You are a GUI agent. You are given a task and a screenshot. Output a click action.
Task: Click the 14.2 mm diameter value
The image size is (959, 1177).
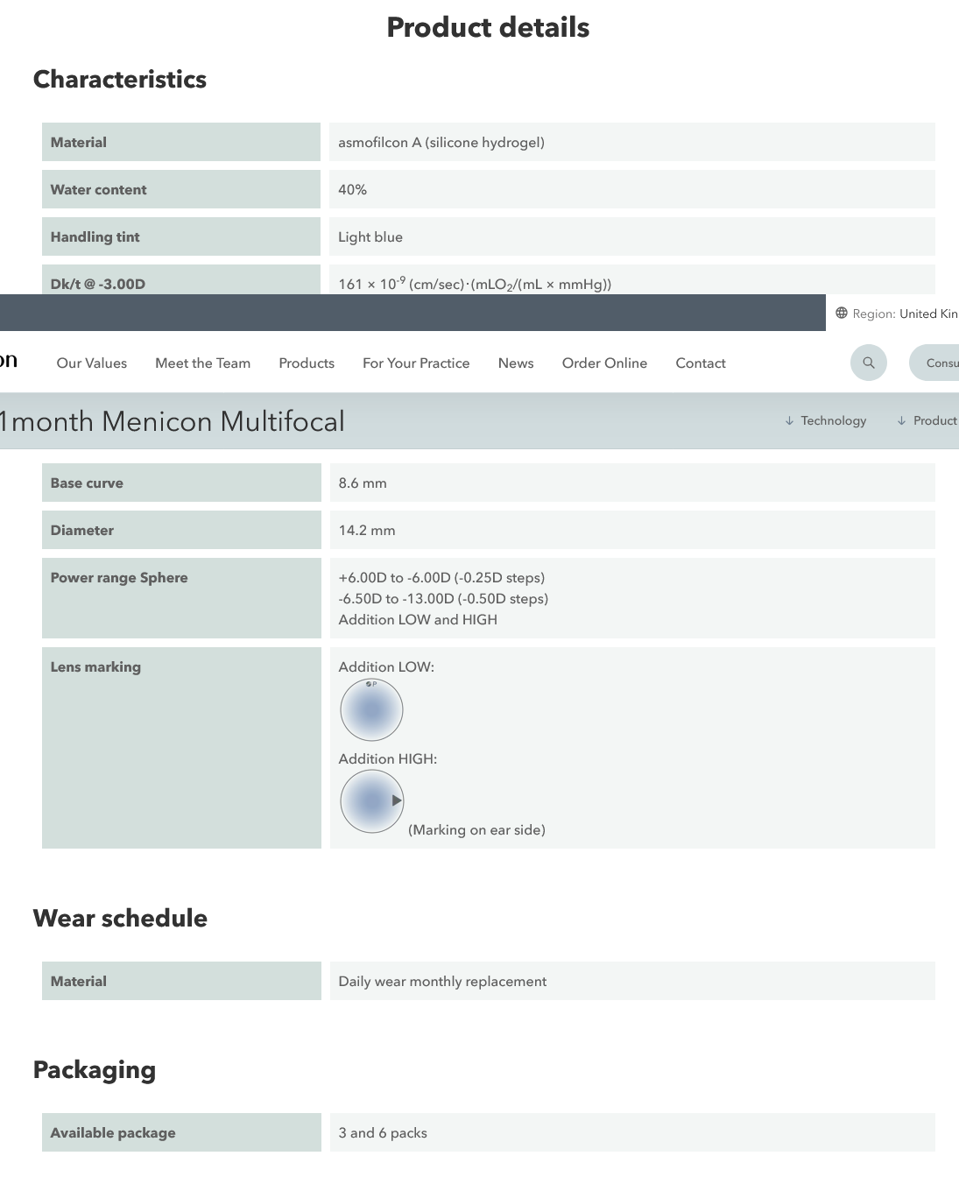[367, 531]
